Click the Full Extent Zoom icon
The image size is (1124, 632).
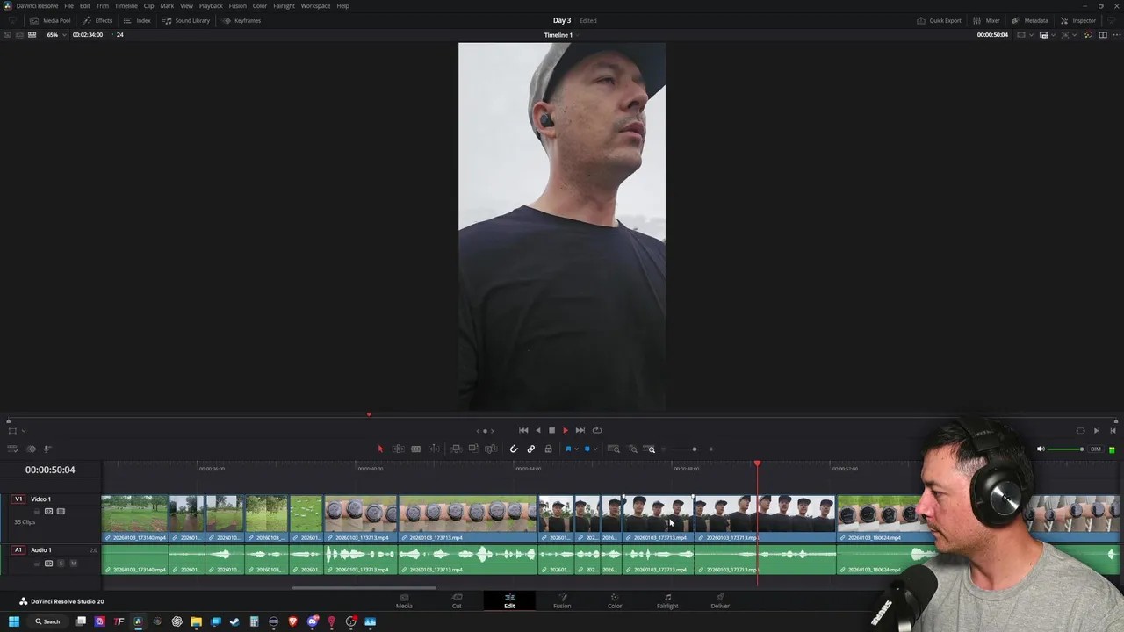click(x=614, y=449)
